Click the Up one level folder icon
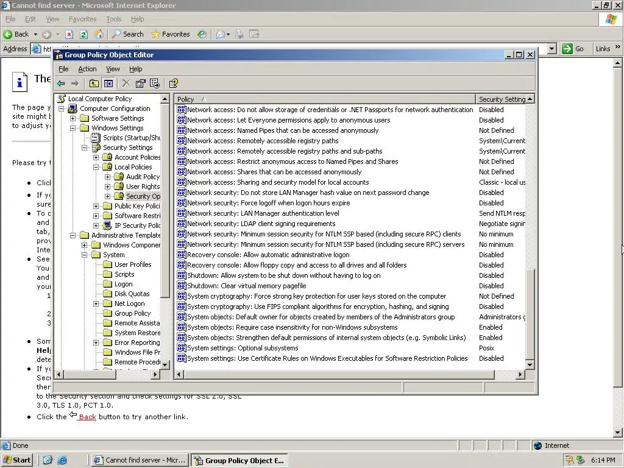The image size is (624, 468). [94, 83]
